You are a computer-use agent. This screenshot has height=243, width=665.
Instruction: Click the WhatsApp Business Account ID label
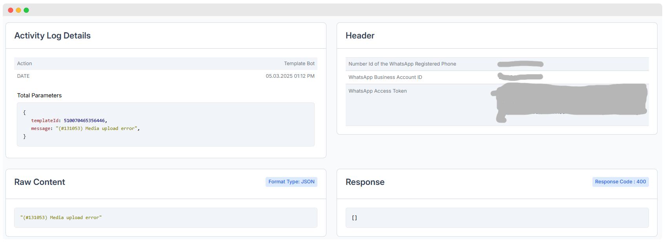[385, 77]
